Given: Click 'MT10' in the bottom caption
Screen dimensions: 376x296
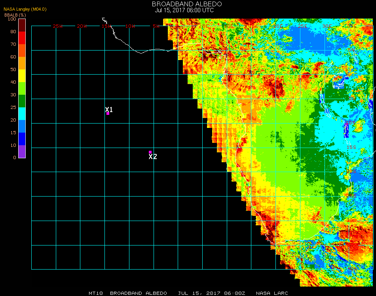Looking at the screenshot, I should [96, 293].
